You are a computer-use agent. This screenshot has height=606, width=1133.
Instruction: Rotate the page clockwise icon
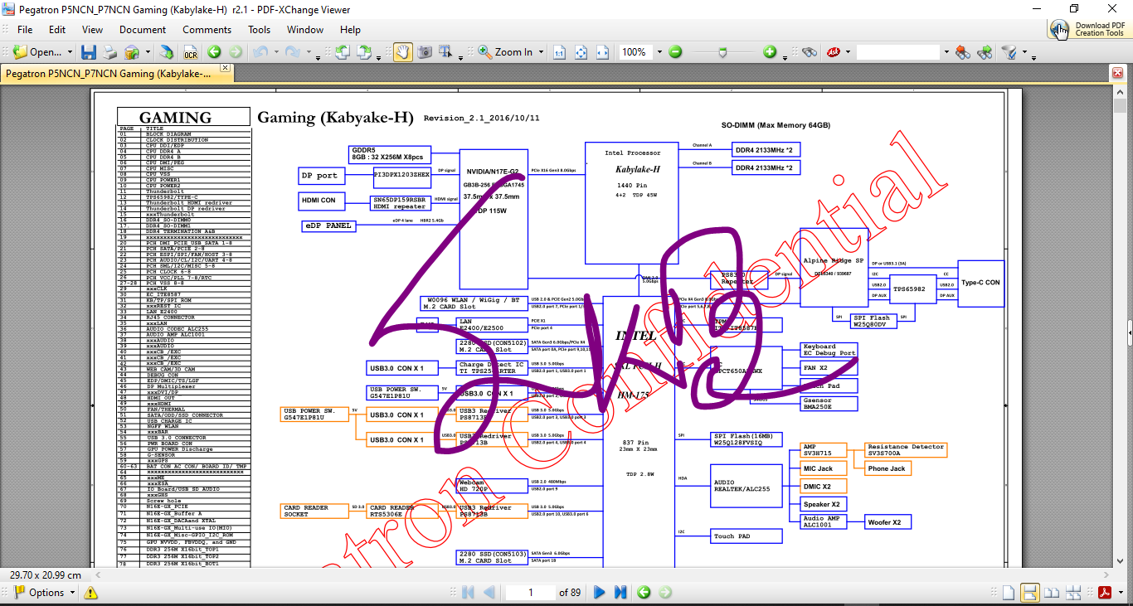[x=363, y=51]
